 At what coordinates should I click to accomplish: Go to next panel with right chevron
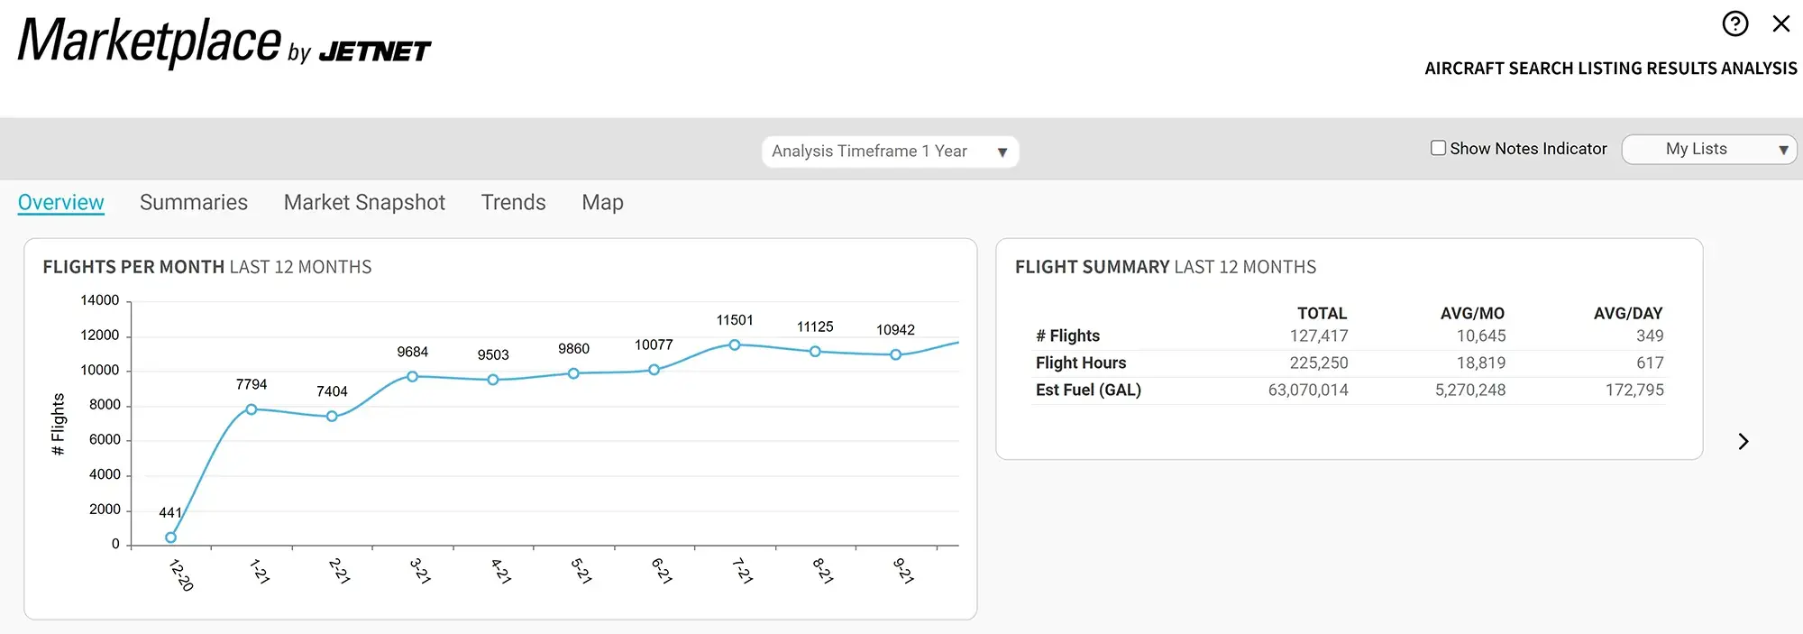[x=1743, y=441]
